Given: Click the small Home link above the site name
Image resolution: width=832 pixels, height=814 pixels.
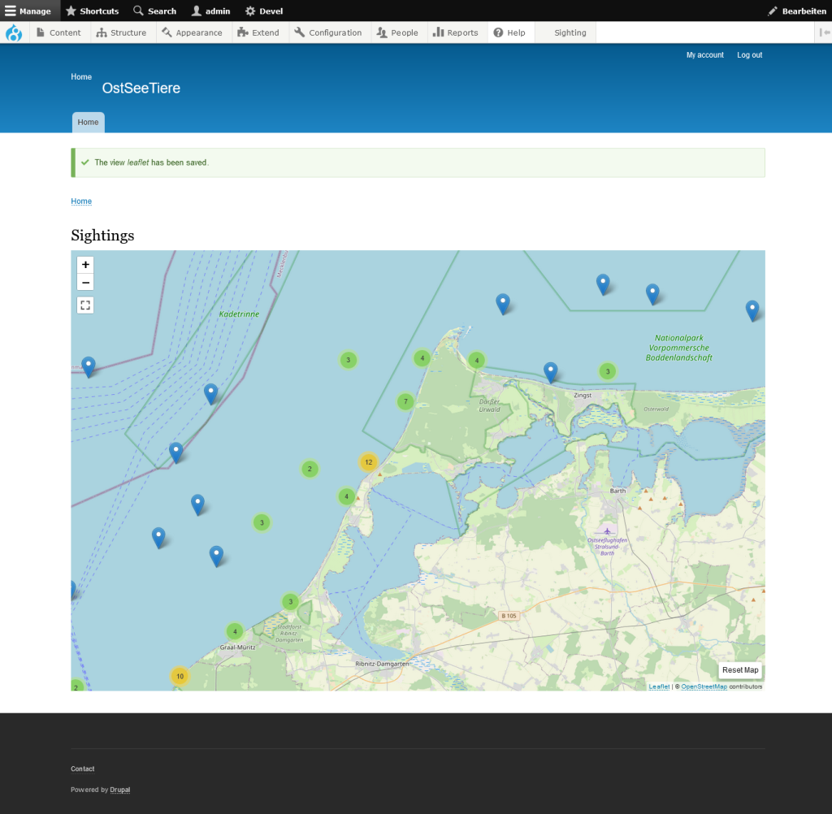Looking at the screenshot, I should click(81, 77).
